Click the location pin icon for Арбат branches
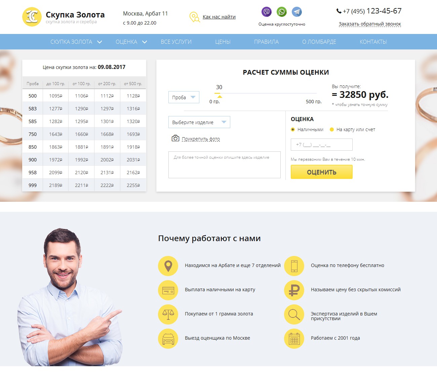 coord(168,266)
